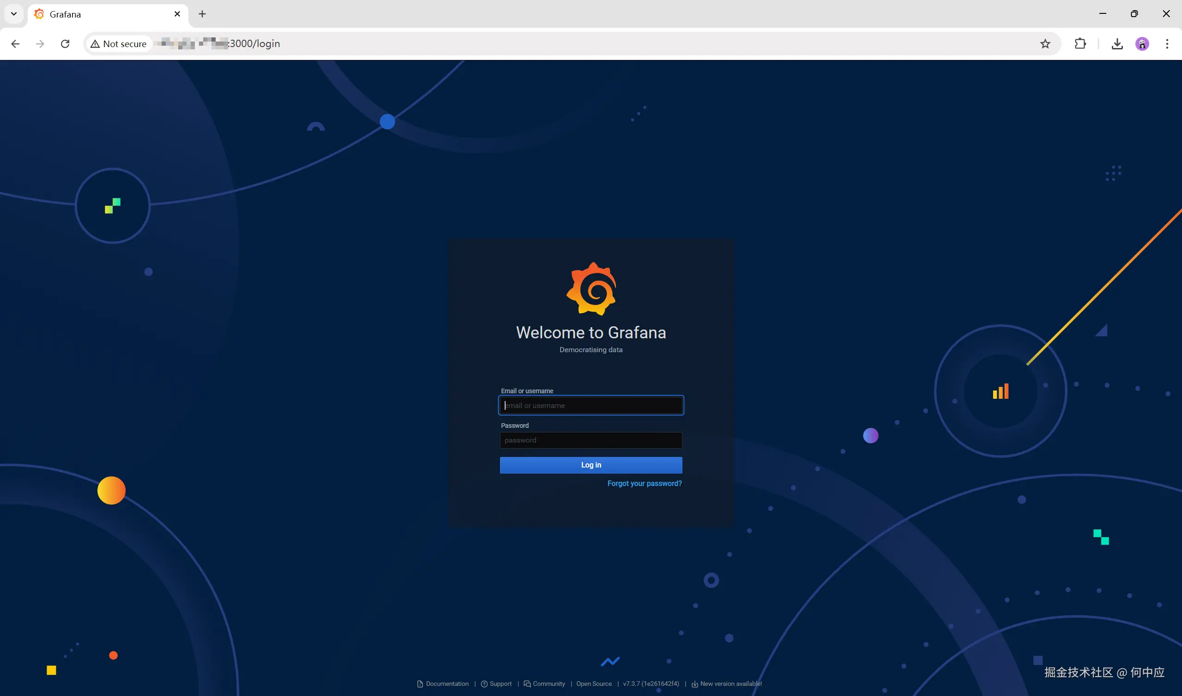This screenshot has width=1182, height=696.
Task: Click the New version available link
Action: coord(730,684)
